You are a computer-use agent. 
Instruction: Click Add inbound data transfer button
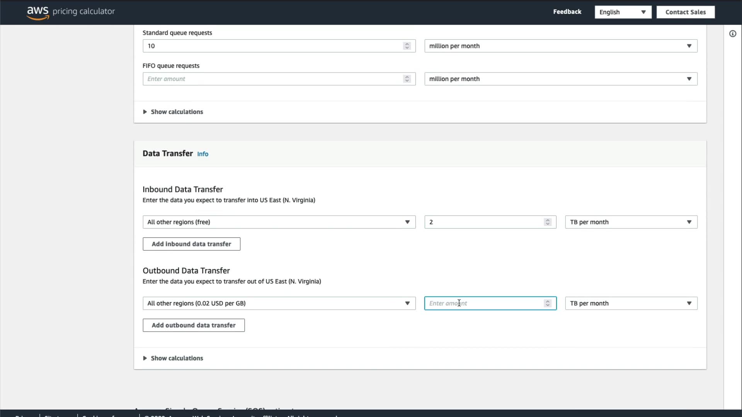coord(191,244)
